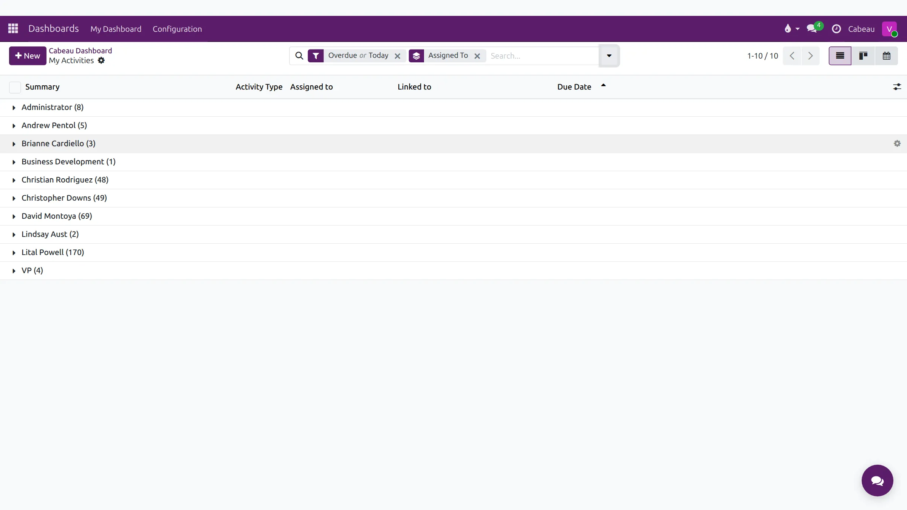Remove the Assigned To grouping
The image size is (907, 510).
[x=477, y=56]
